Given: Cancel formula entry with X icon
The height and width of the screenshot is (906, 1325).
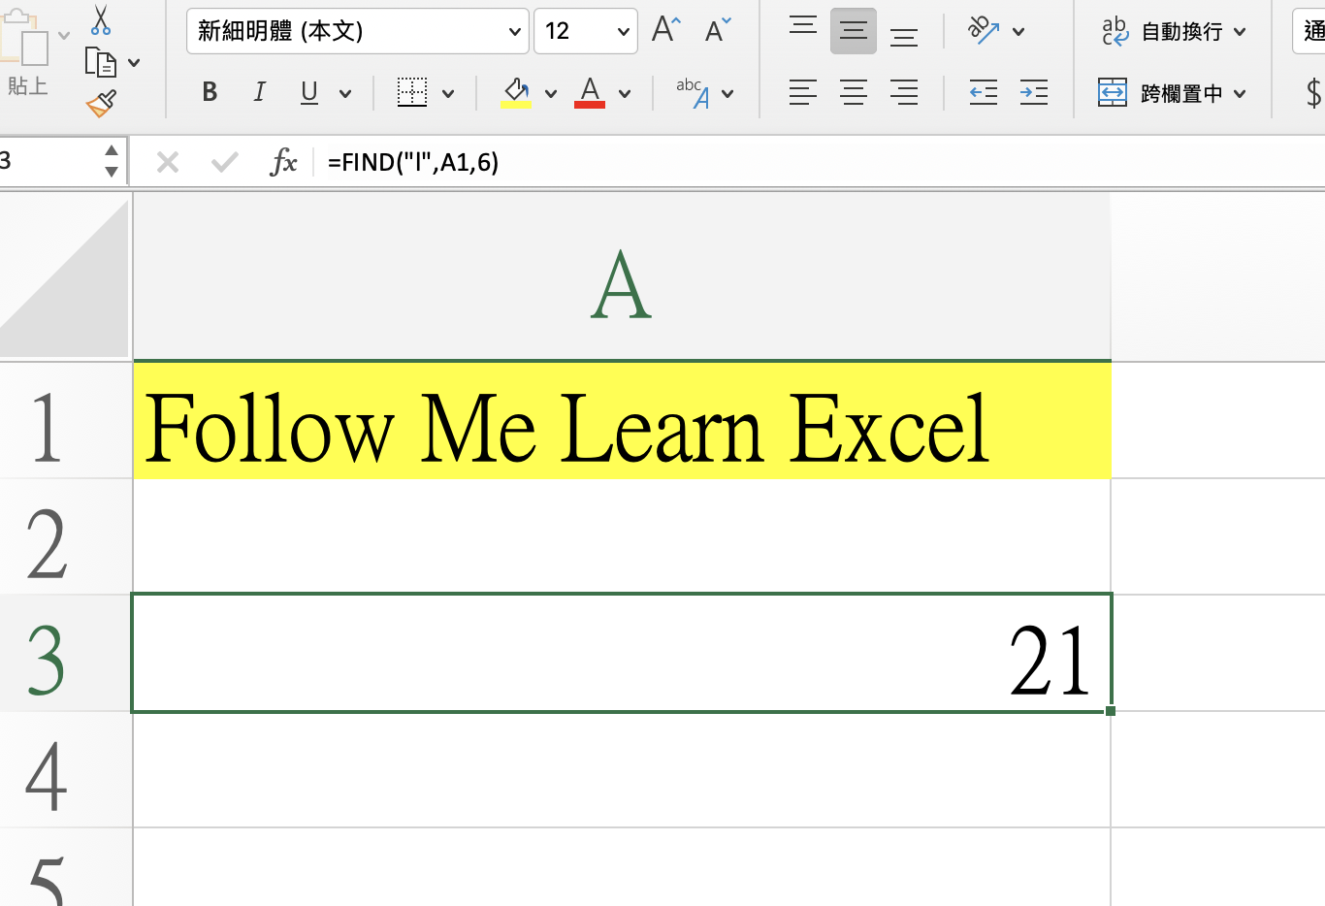Looking at the screenshot, I should 168,162.
